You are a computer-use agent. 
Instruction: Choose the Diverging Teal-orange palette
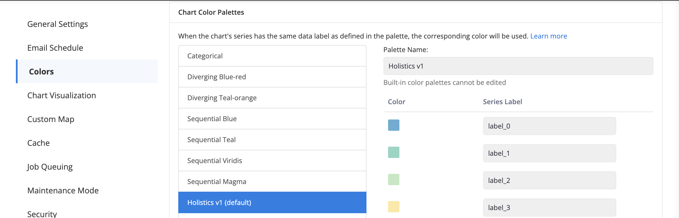point(272,98)
